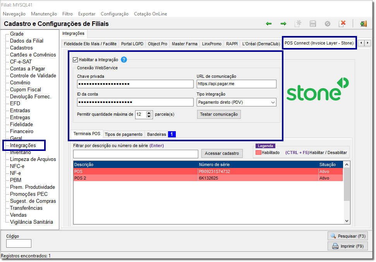Select Contas a Pagar tree item
The width and height of the screenshot is (376, 262).
click(27, 69)
